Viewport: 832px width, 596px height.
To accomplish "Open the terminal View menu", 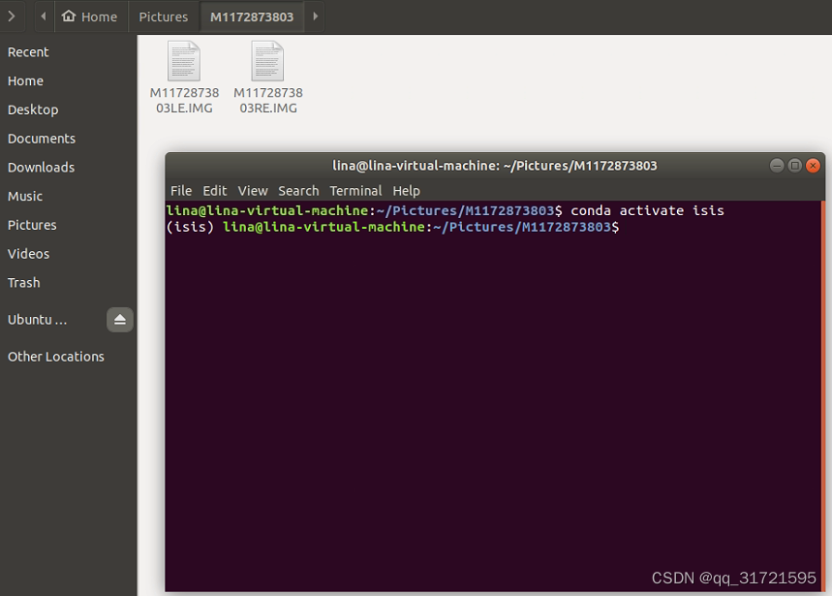I will [x=253, y=191].
